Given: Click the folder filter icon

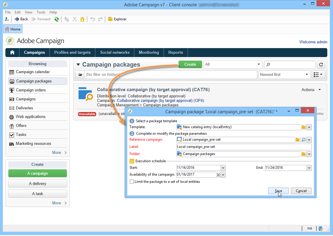Looking at the screenshot, I should [80, 74].
